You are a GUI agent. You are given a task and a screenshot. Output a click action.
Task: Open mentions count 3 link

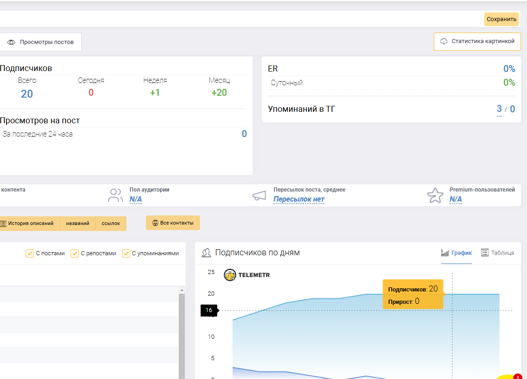pos(499,109)
